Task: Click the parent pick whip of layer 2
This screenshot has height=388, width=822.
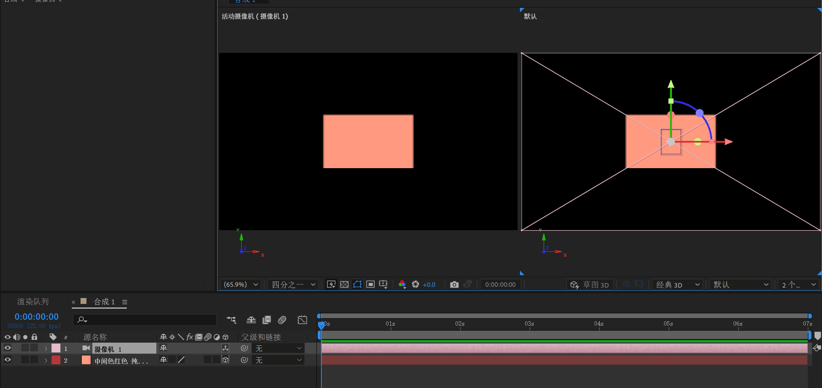Action: pos(244,360)
